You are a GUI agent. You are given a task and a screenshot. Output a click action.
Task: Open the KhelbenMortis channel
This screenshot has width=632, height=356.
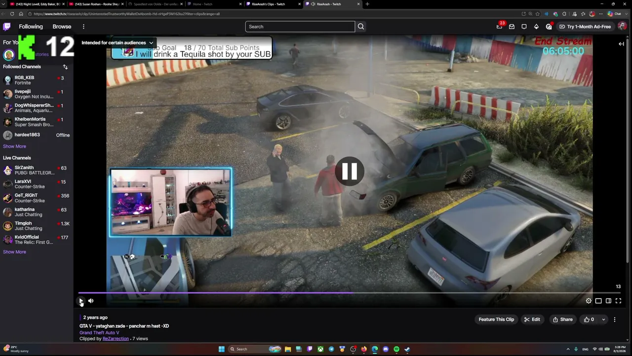click(37, 122)
